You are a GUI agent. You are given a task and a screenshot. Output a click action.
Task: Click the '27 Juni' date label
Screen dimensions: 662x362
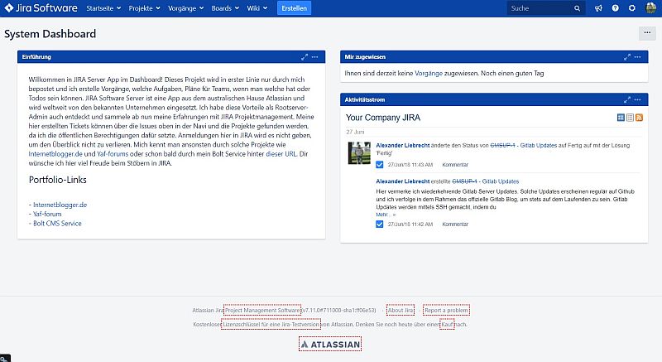point(355,132)
